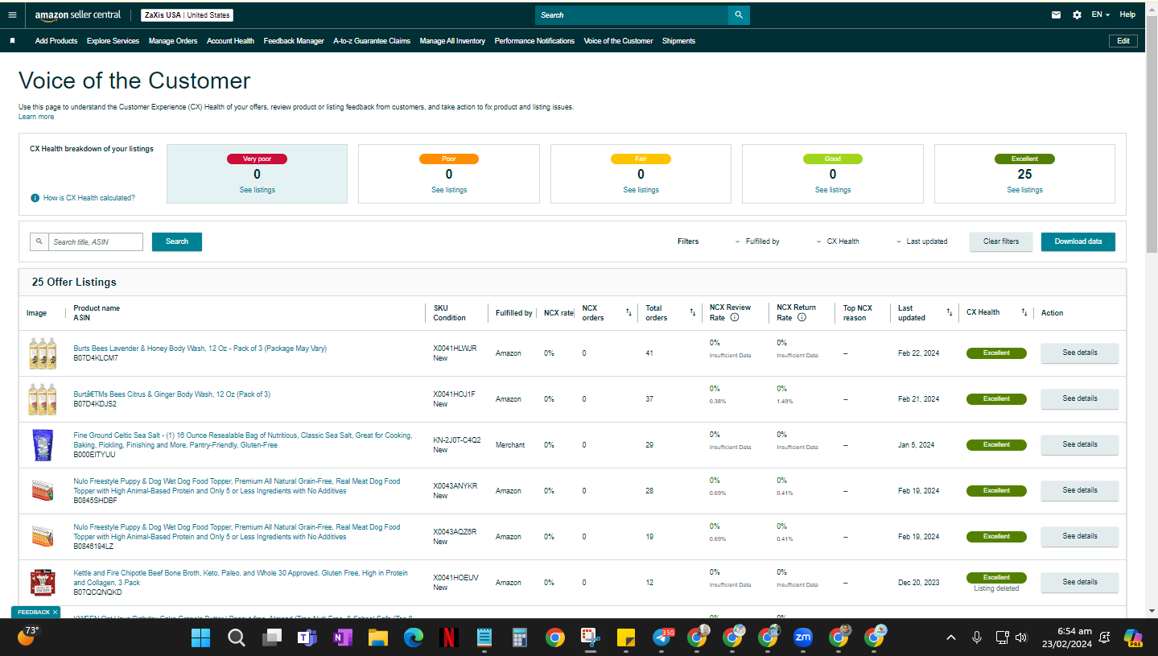Open the CX Health filter dropdown
1158x656 pixels.
pos(838,241)
